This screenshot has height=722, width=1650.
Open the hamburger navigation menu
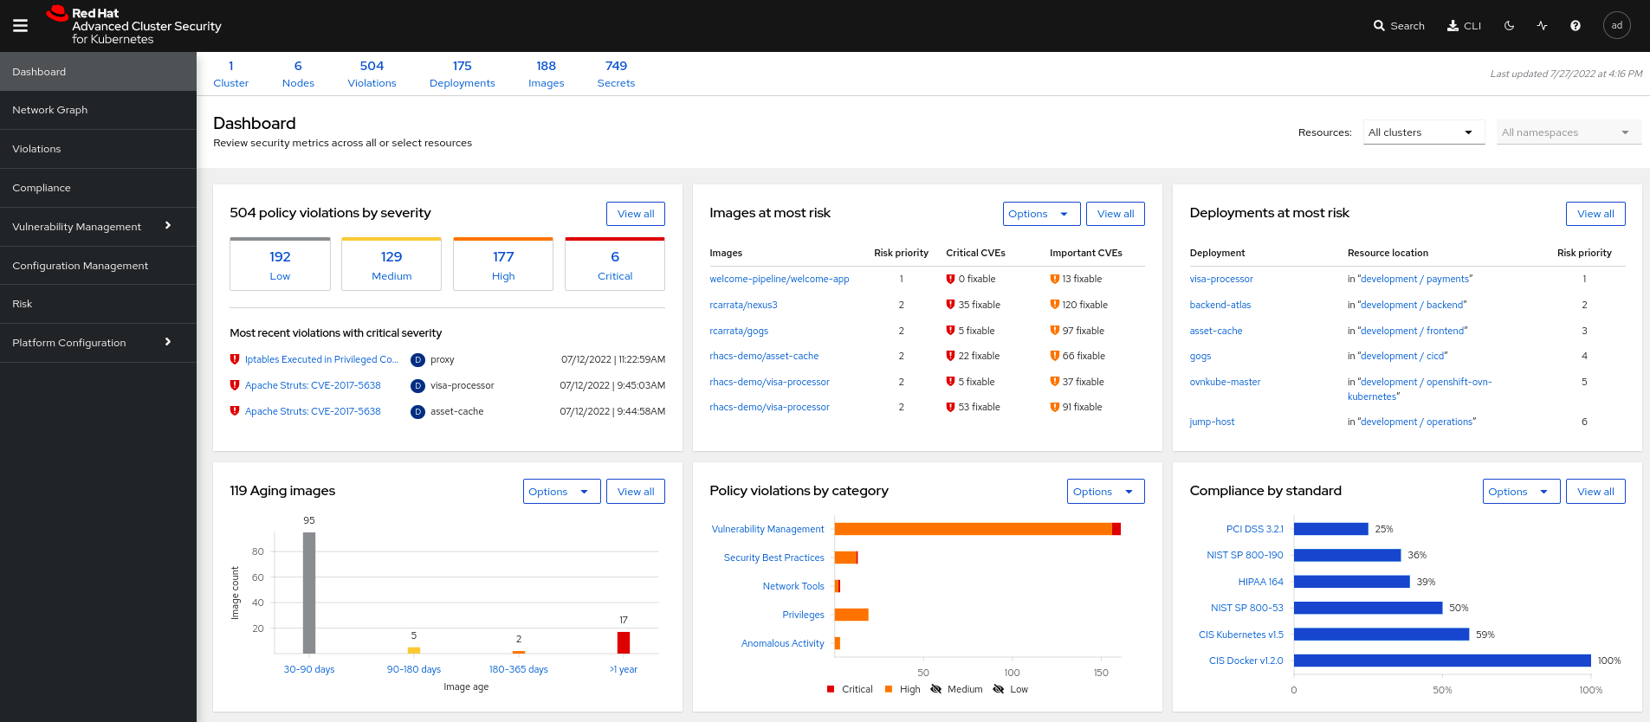(21, 26)
